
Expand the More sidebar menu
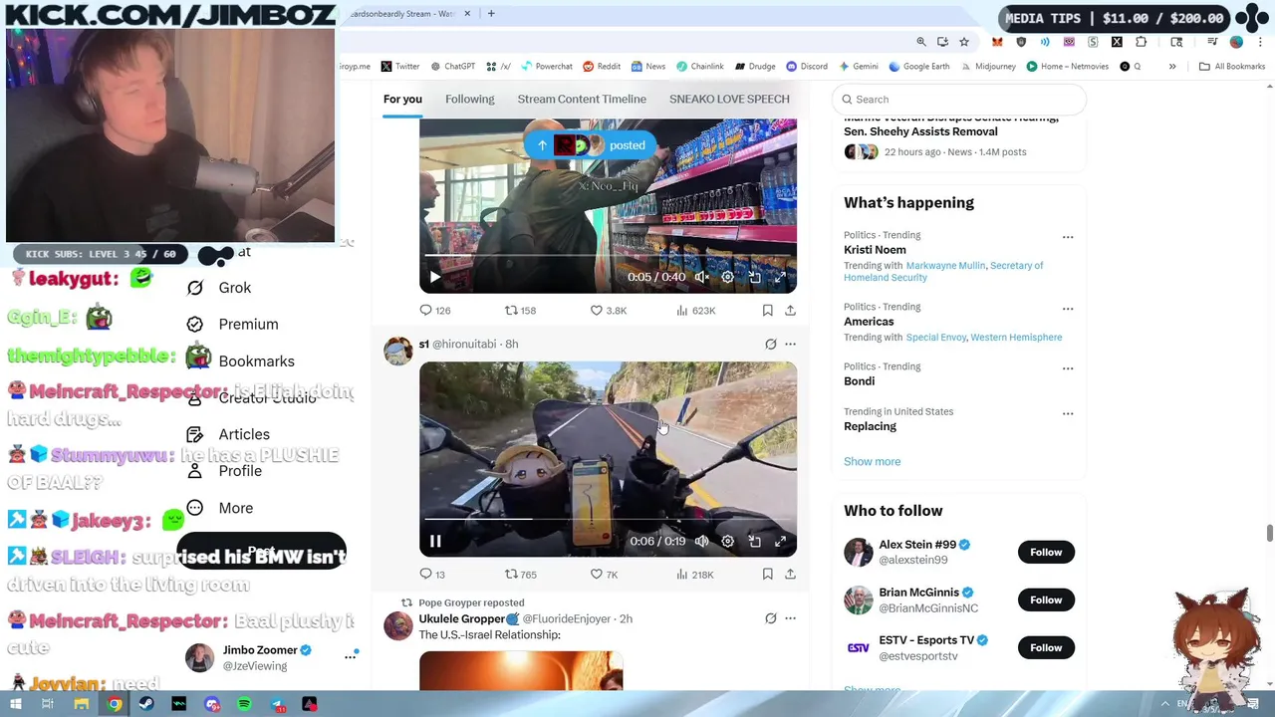(x=220, y=508)
